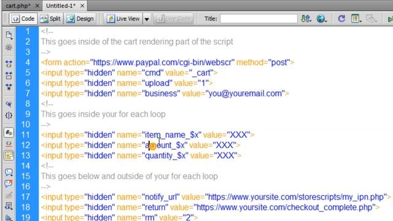Click the Remove Comment icon
The height and width of the screenshot is (221, 393).
point(9,184)
